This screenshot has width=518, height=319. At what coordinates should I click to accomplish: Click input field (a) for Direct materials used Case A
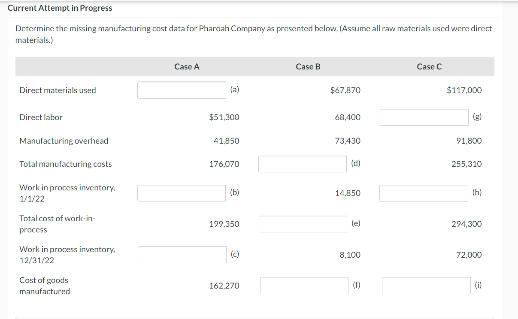(x=181, y=90)
